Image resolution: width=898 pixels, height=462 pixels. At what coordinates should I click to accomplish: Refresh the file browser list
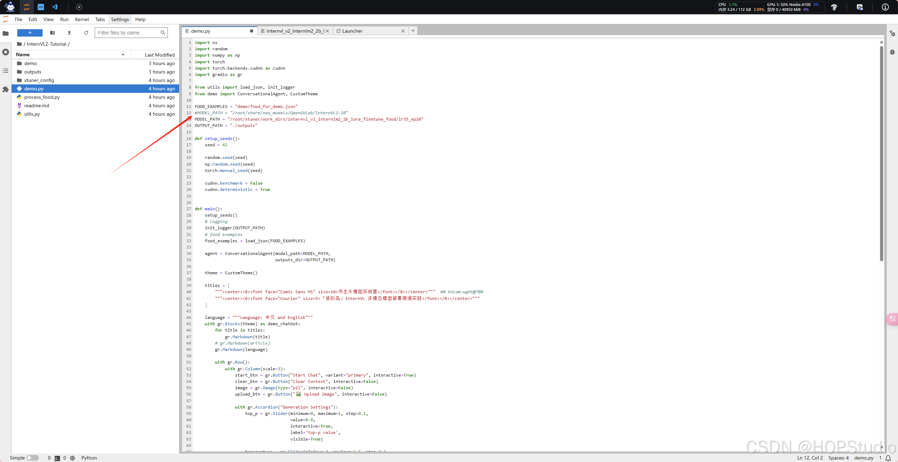coord(86,33)
